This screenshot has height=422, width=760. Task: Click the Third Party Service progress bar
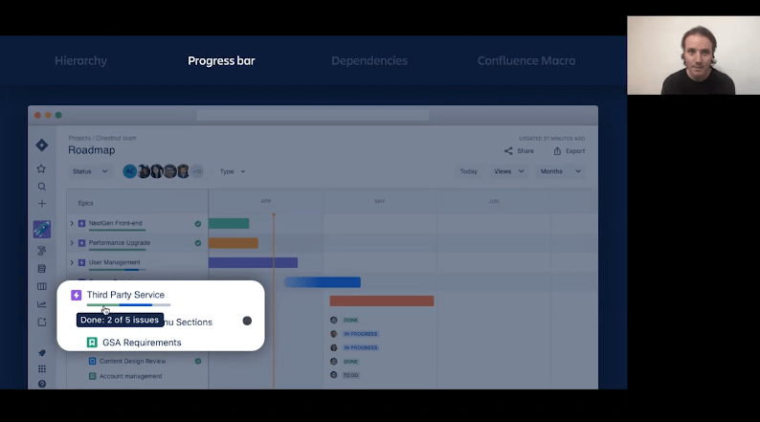click(x=128, y=305)
